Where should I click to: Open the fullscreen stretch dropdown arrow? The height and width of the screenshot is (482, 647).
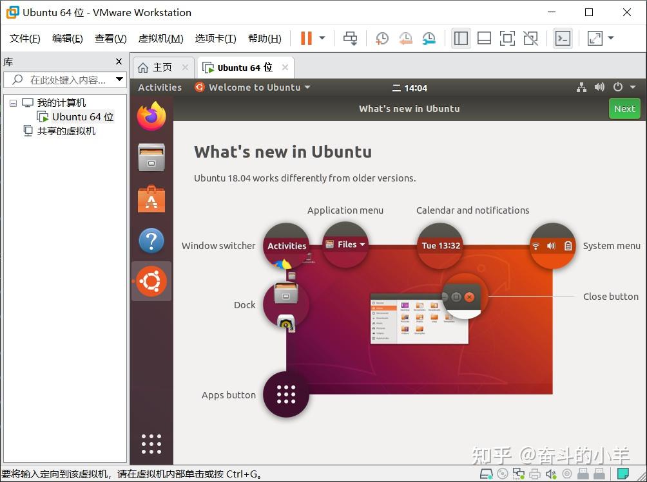[x=610, y=38]
